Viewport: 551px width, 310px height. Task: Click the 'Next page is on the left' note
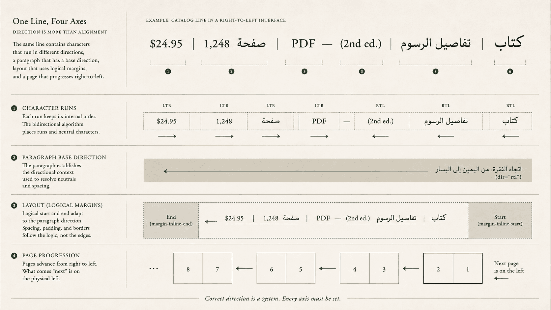(x=509, y=267)
